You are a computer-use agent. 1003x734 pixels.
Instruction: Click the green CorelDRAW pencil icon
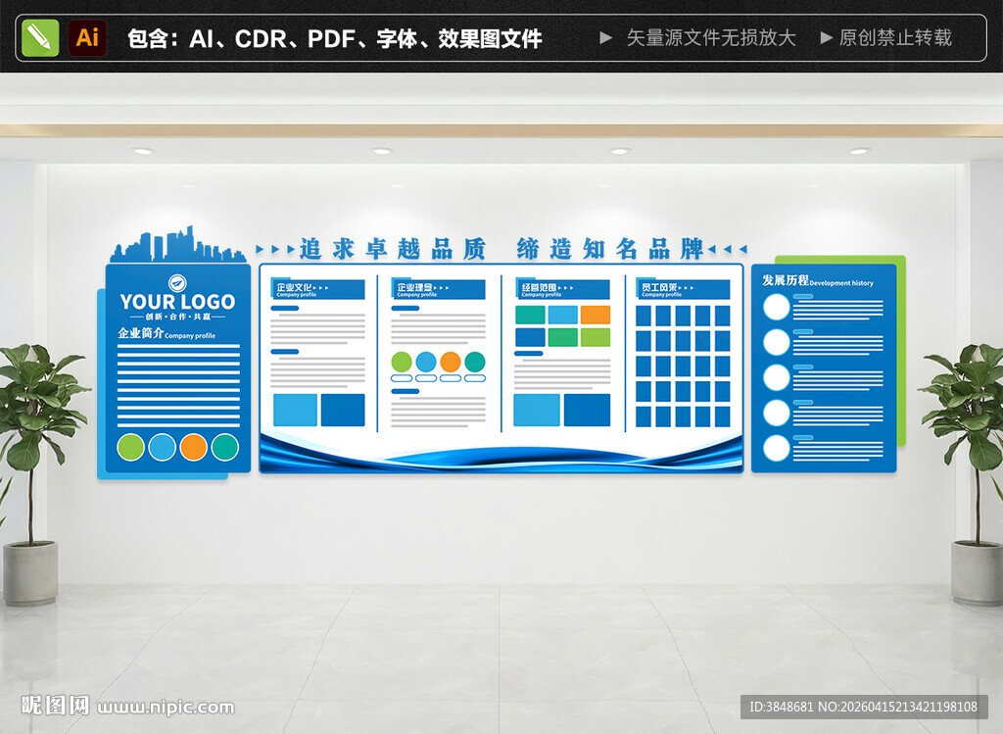(40, 38)
